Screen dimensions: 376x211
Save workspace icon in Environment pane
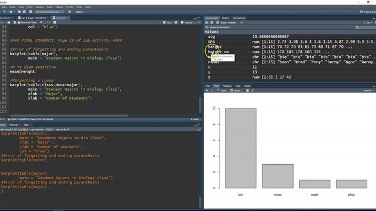[211, 22]
